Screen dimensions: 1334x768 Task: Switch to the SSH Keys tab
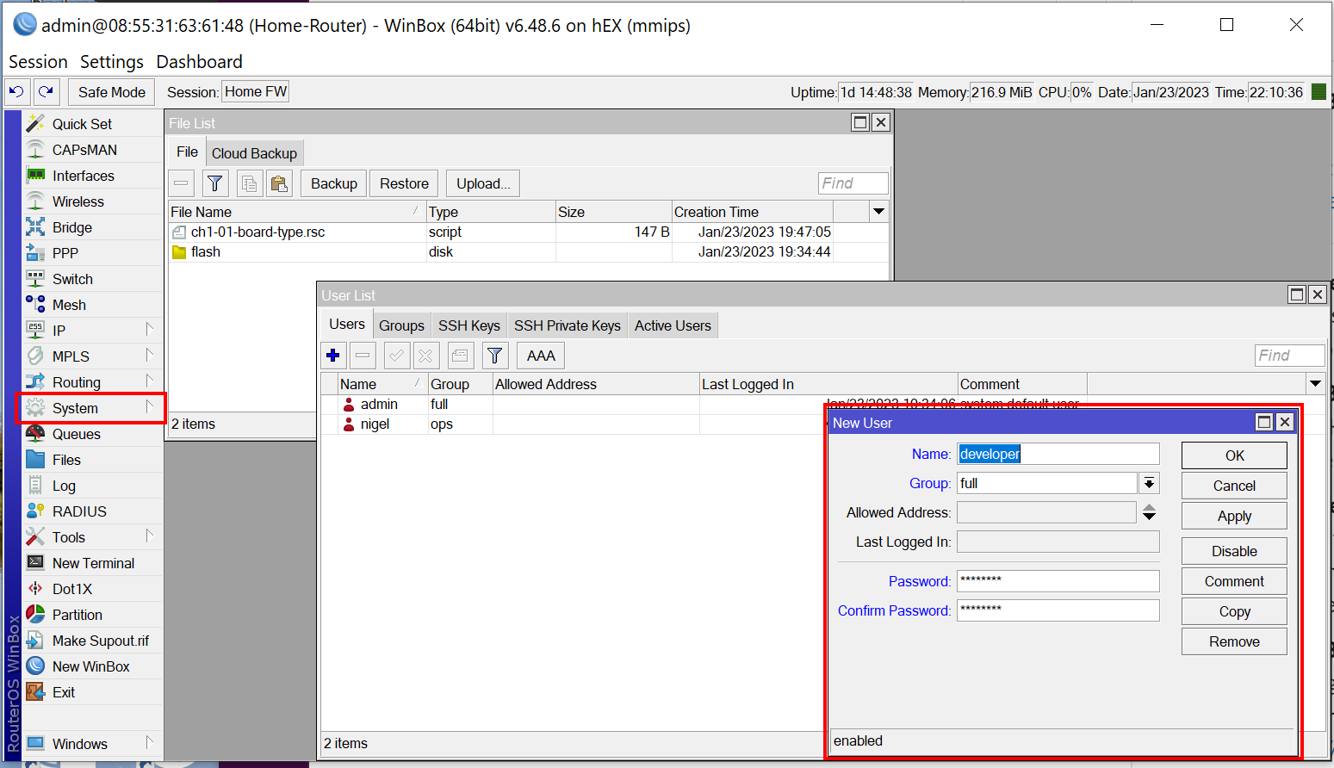468,325
